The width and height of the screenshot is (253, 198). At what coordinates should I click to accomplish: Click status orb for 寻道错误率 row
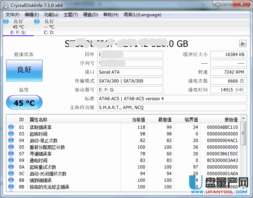tap(11, 154)
